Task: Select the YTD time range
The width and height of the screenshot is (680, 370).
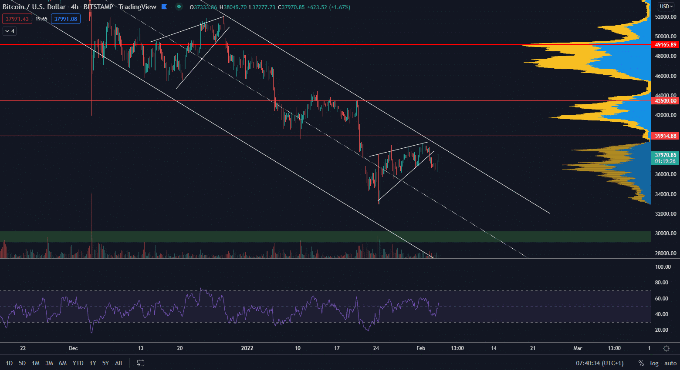Action: (78, 363)
